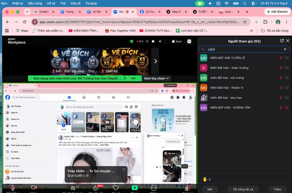This screenshot has width=292, height=193.
Task: Toggle the Video camera button
Action: click(34, 188)
